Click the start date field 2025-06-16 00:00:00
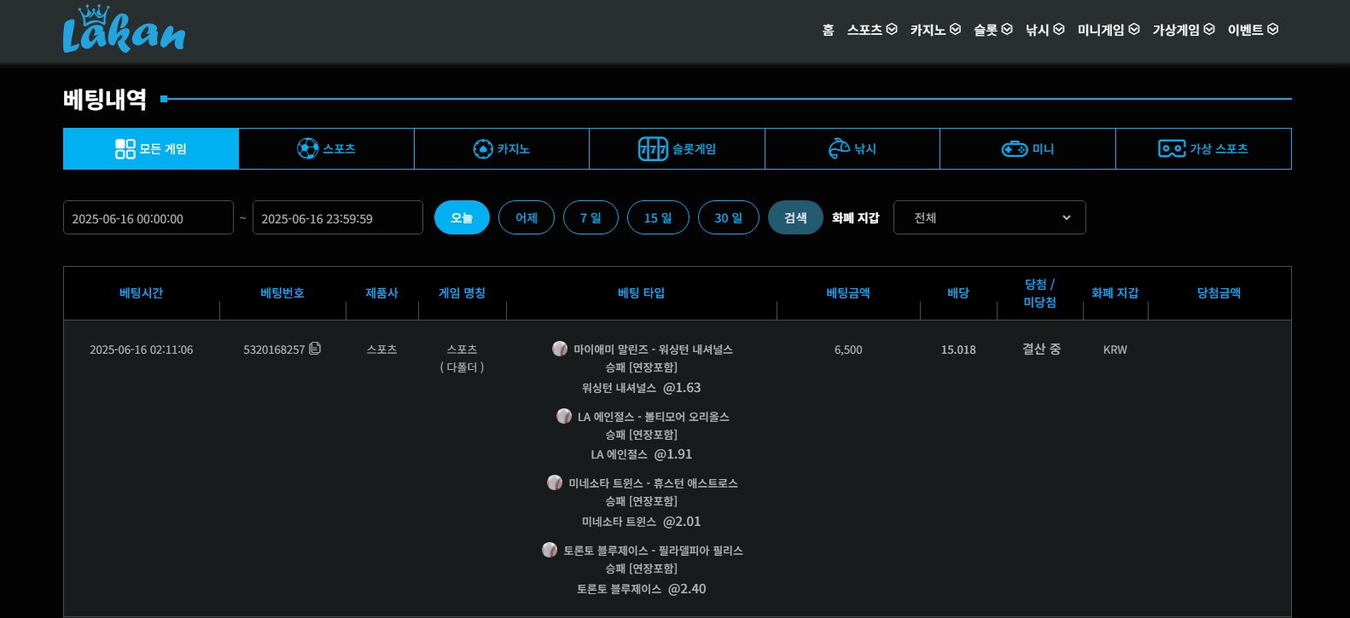1350x618 pixels. pos(148,217)
